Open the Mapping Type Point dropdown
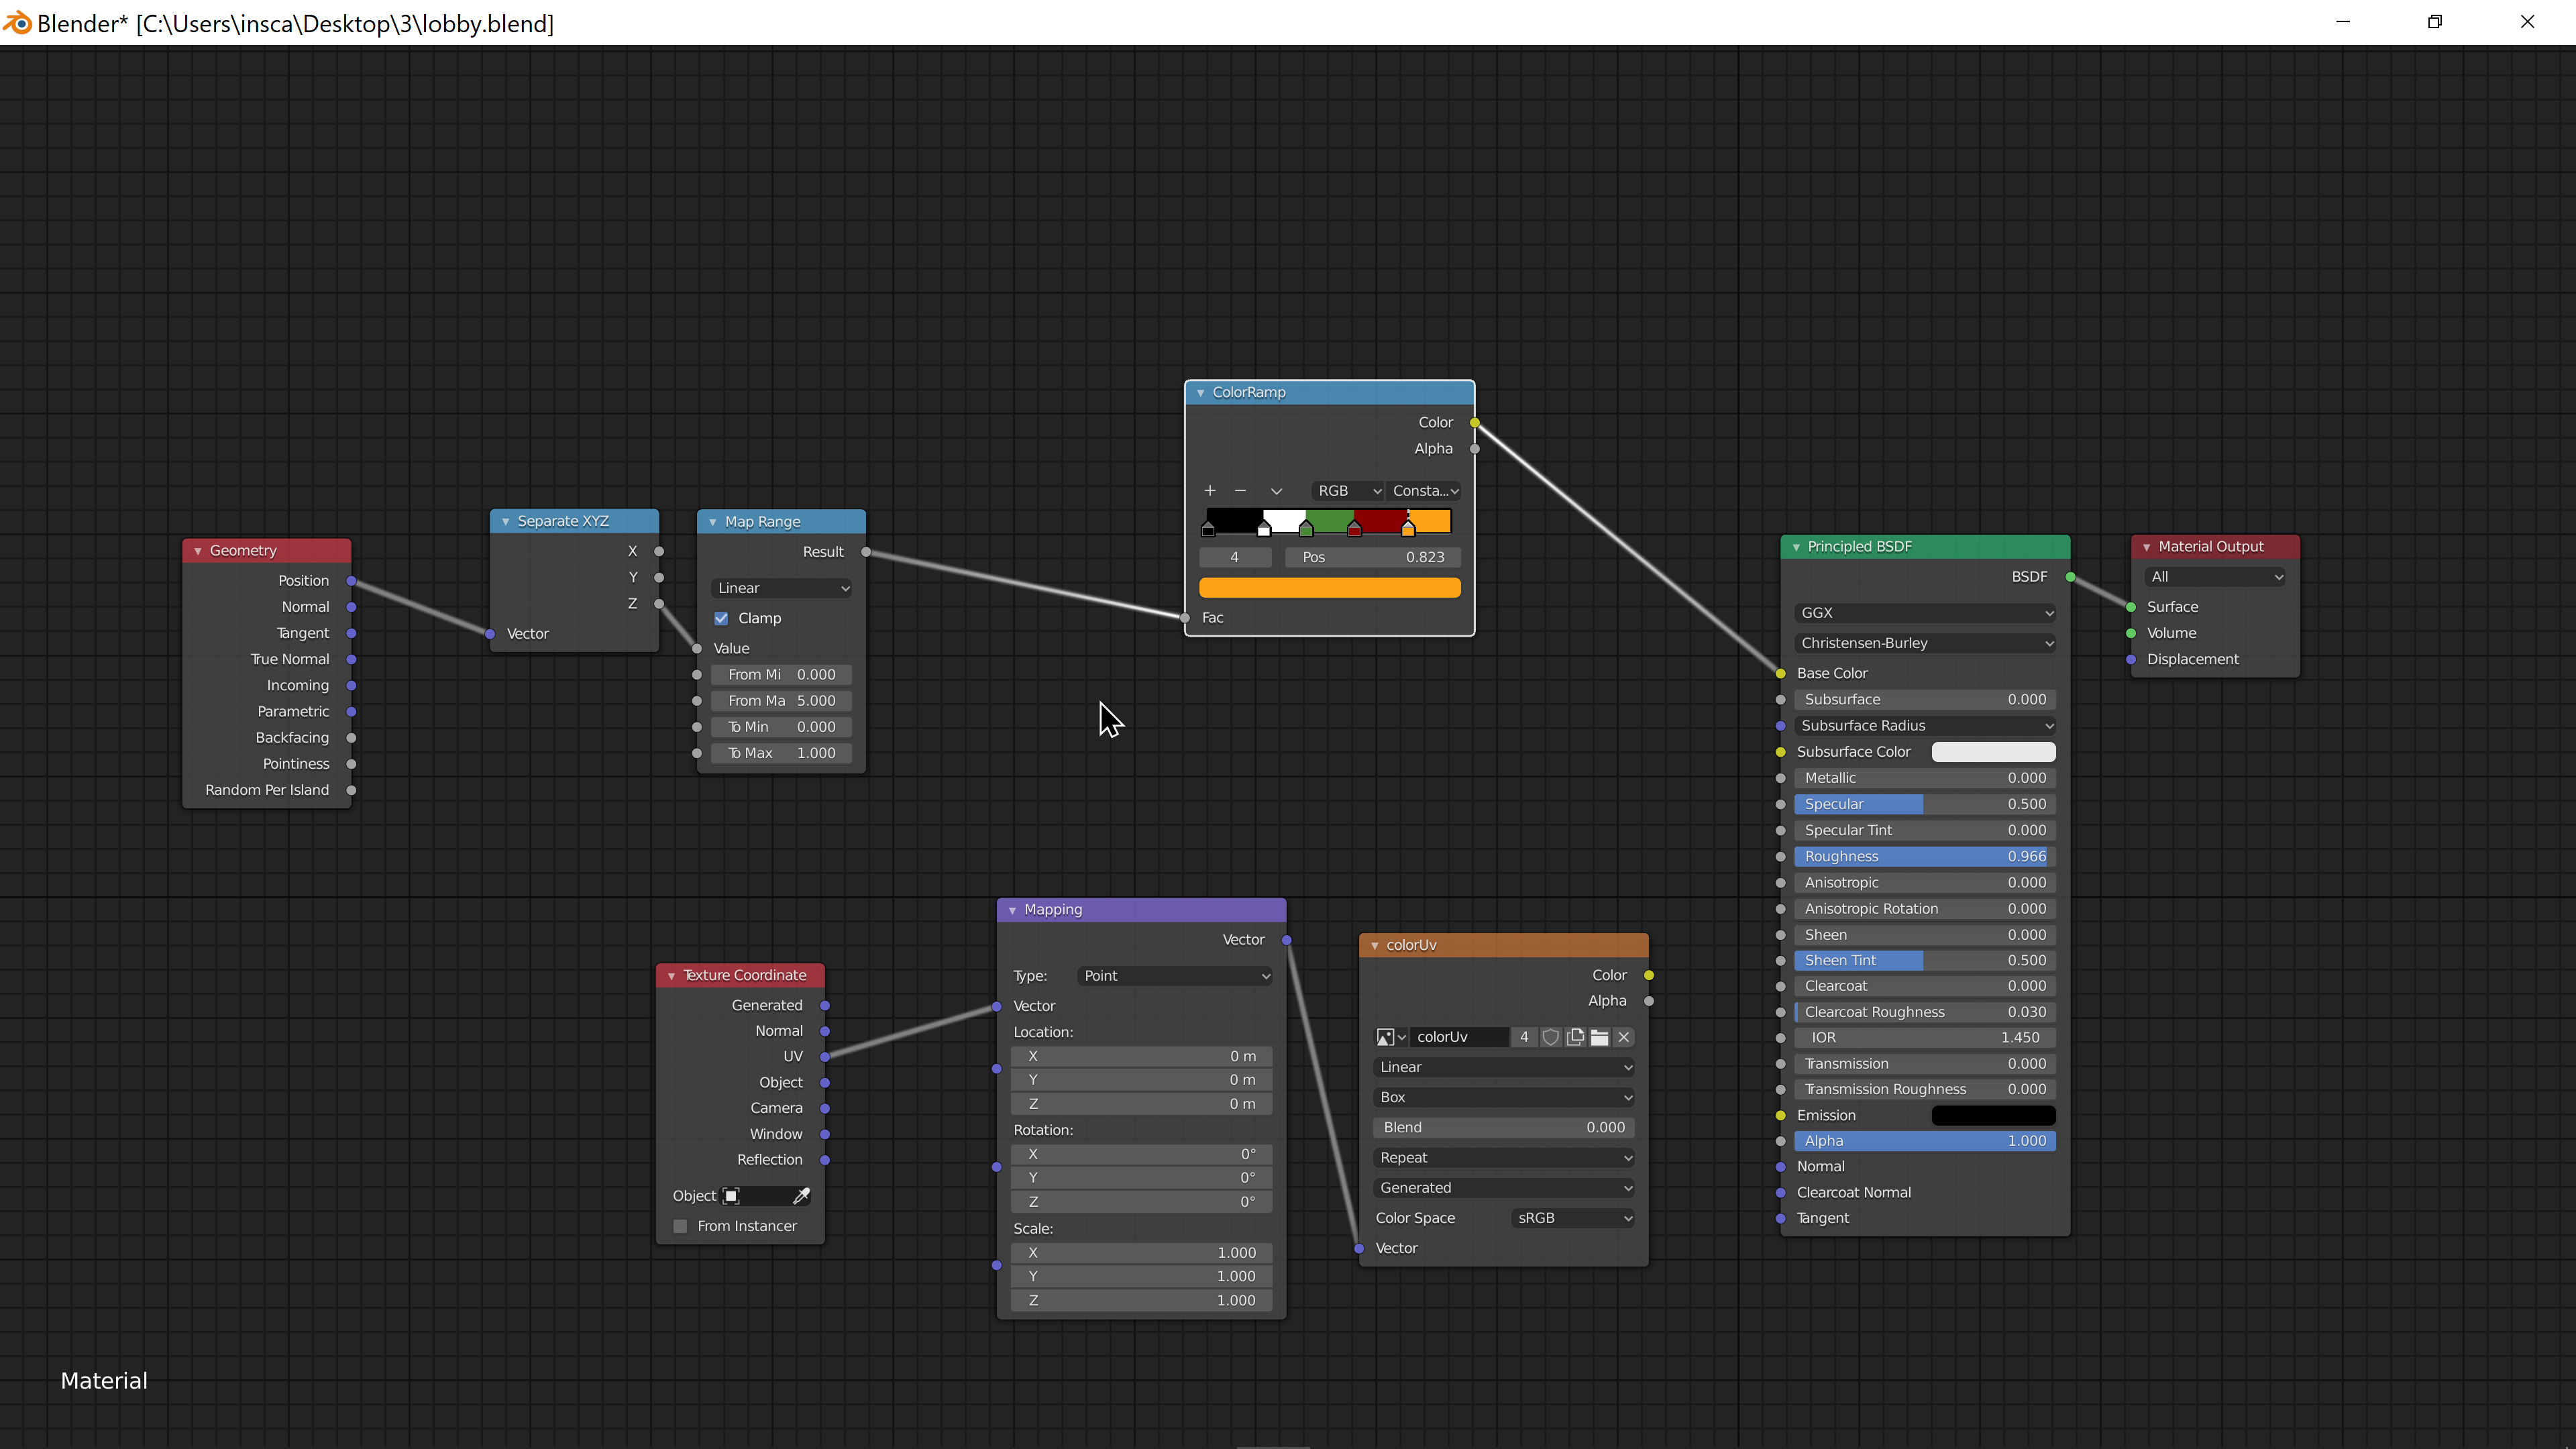Image resolution: width=2576 pixels, height=1449 pixels. [x=1175, y=976]
